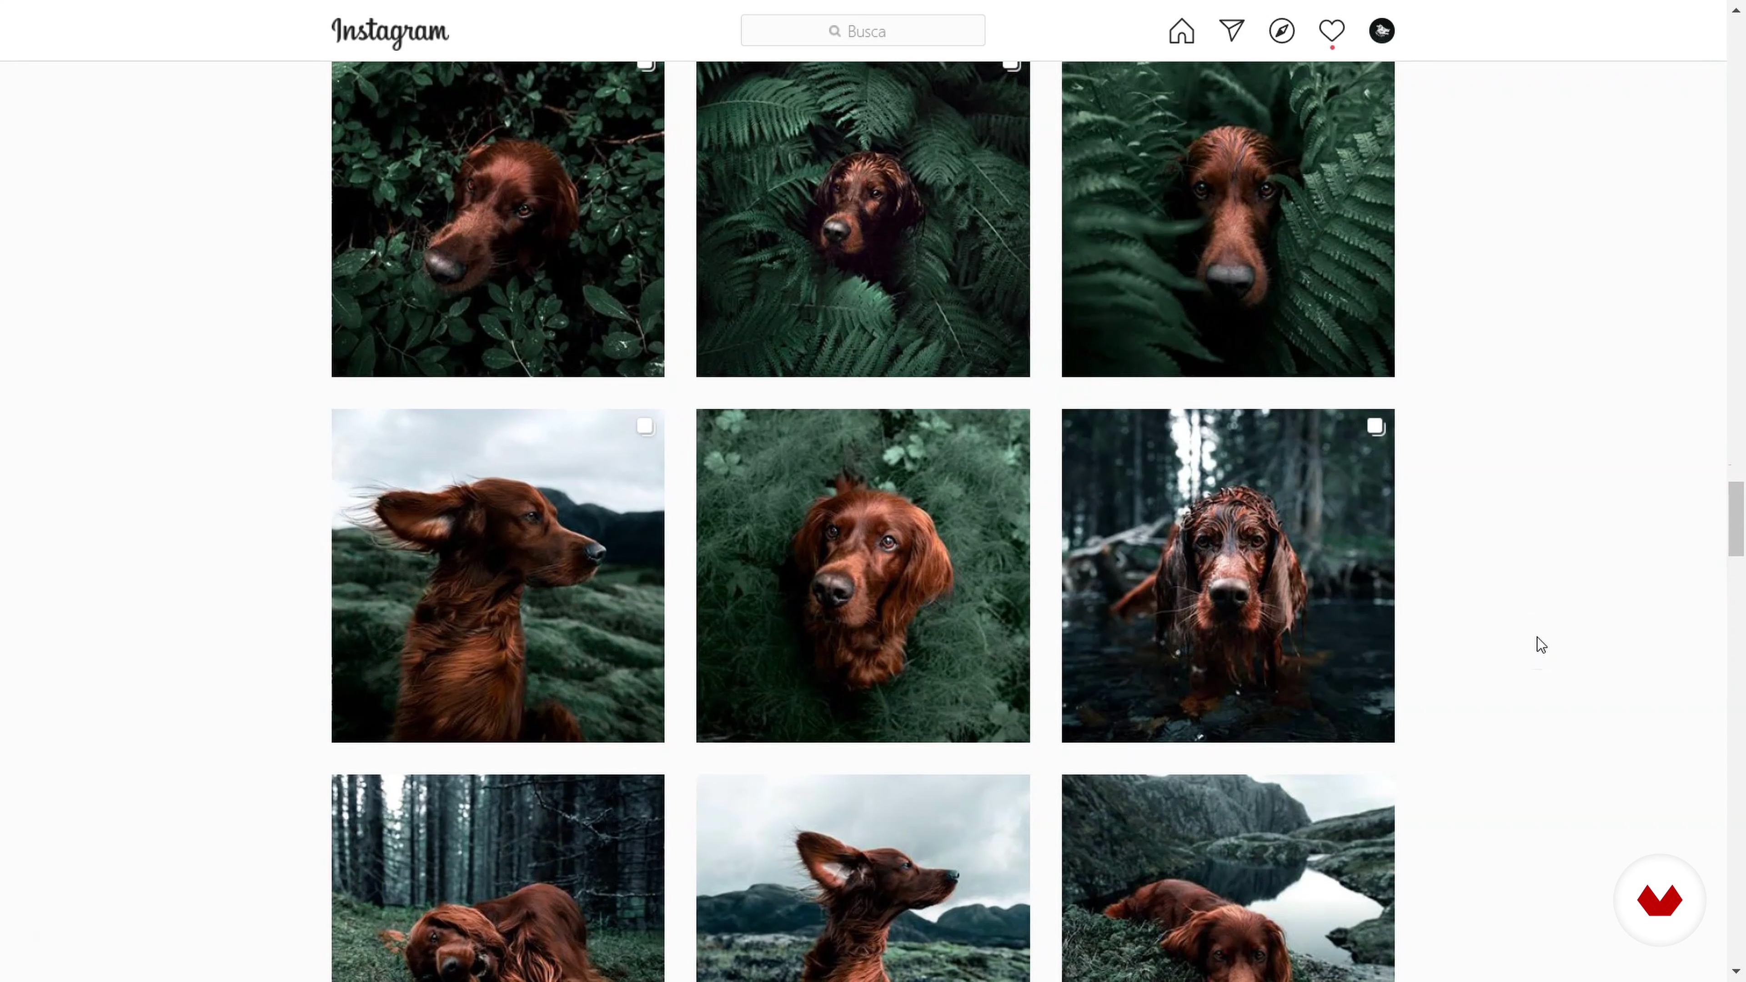Open dog profile photo under cloudy sky

(x=863, y=877)
